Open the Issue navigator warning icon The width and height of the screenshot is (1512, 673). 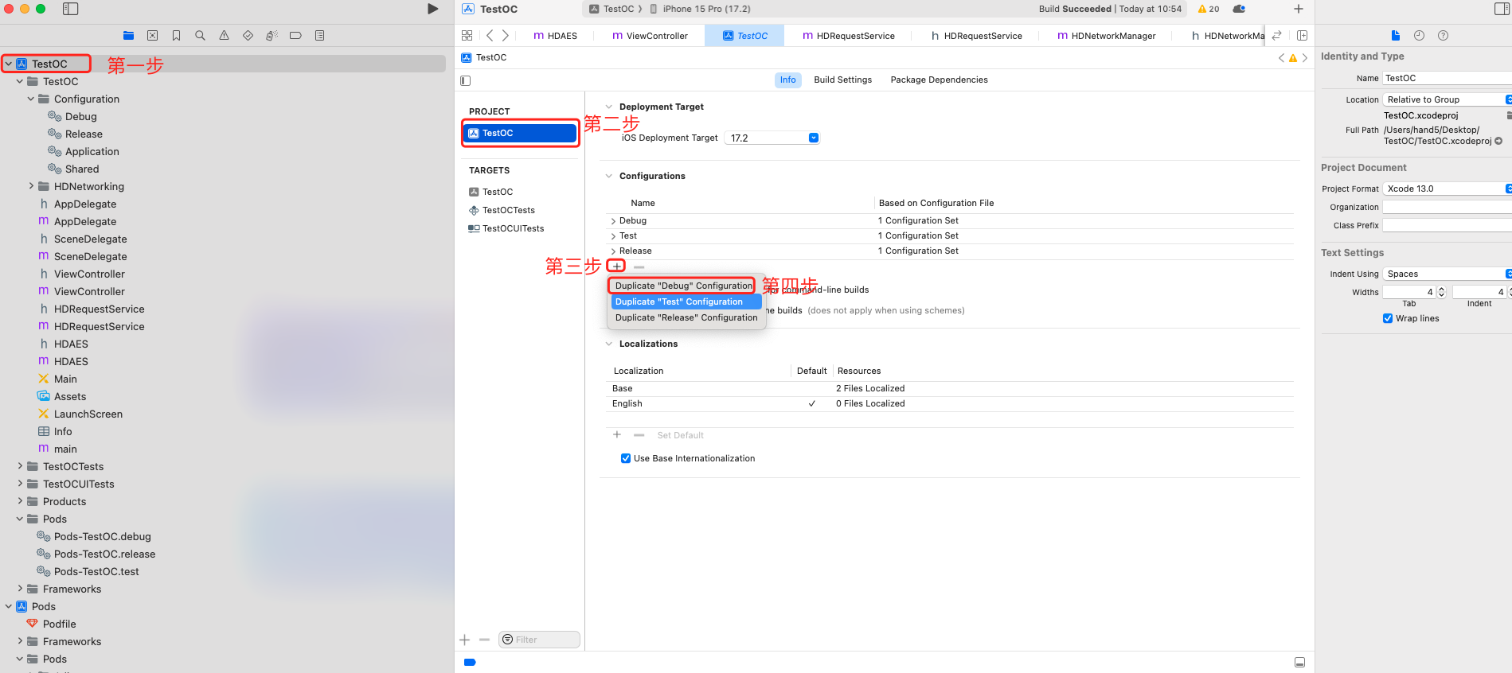[x=224, y=36]
